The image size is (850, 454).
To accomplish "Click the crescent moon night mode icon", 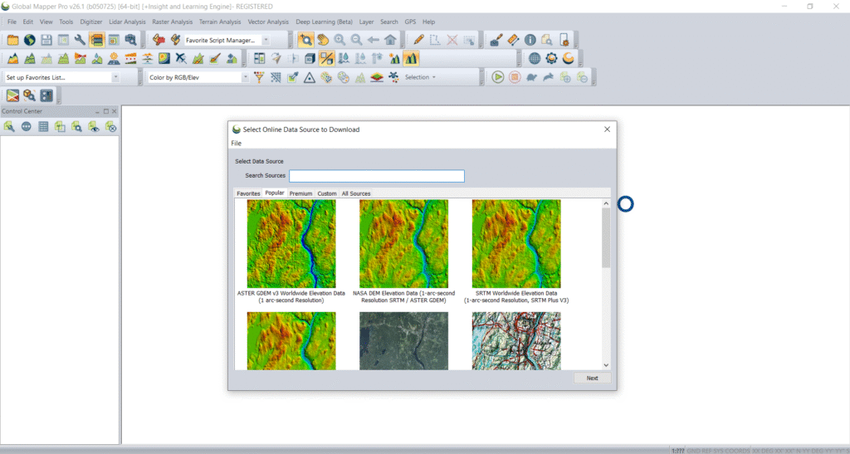I will pyautogui.click(x=568, y=58).
